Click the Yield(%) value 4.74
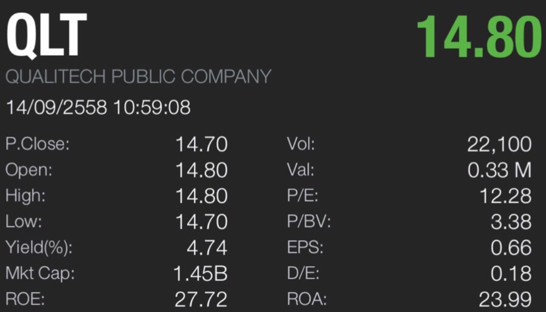This screenshot has width=546, height=312. tap(207, 248)
